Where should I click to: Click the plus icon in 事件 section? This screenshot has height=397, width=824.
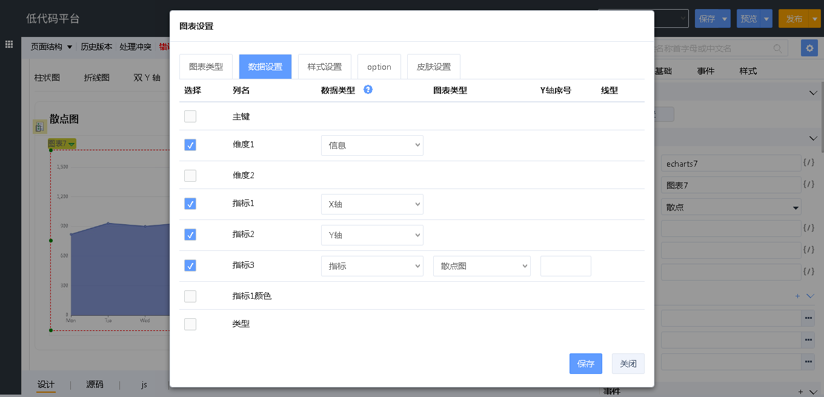point(800,392)
